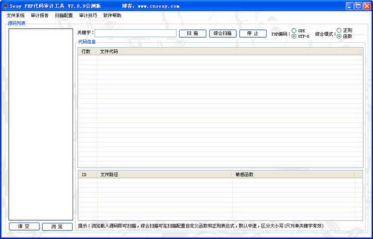Screen dimensions: 373x239
Task: Select GBK PHP encoding radio button
Action: tap(294, 31)
